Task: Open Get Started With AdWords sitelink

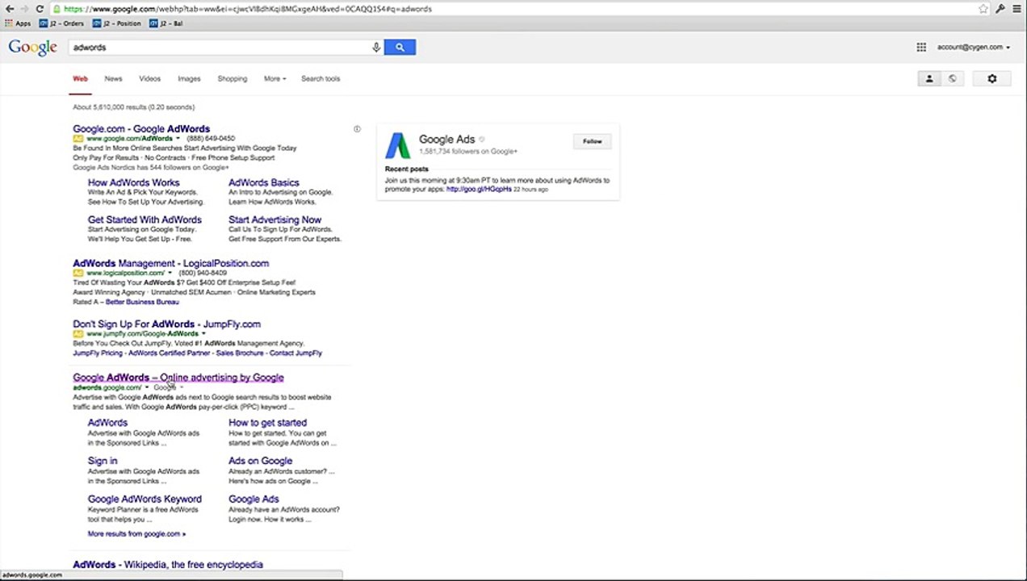Action: tap(145, 219)
